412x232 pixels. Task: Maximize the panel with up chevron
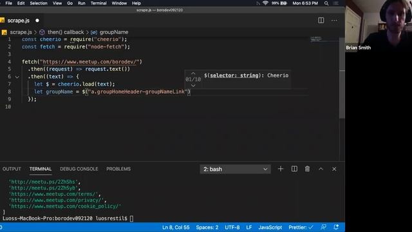point(321,169)
